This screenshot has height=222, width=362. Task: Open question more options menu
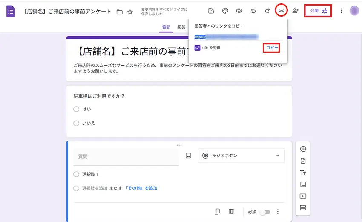pyautogui.click(x=278, y=212)
